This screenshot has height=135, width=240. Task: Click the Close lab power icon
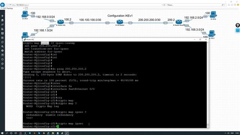(x=2, y=59)
